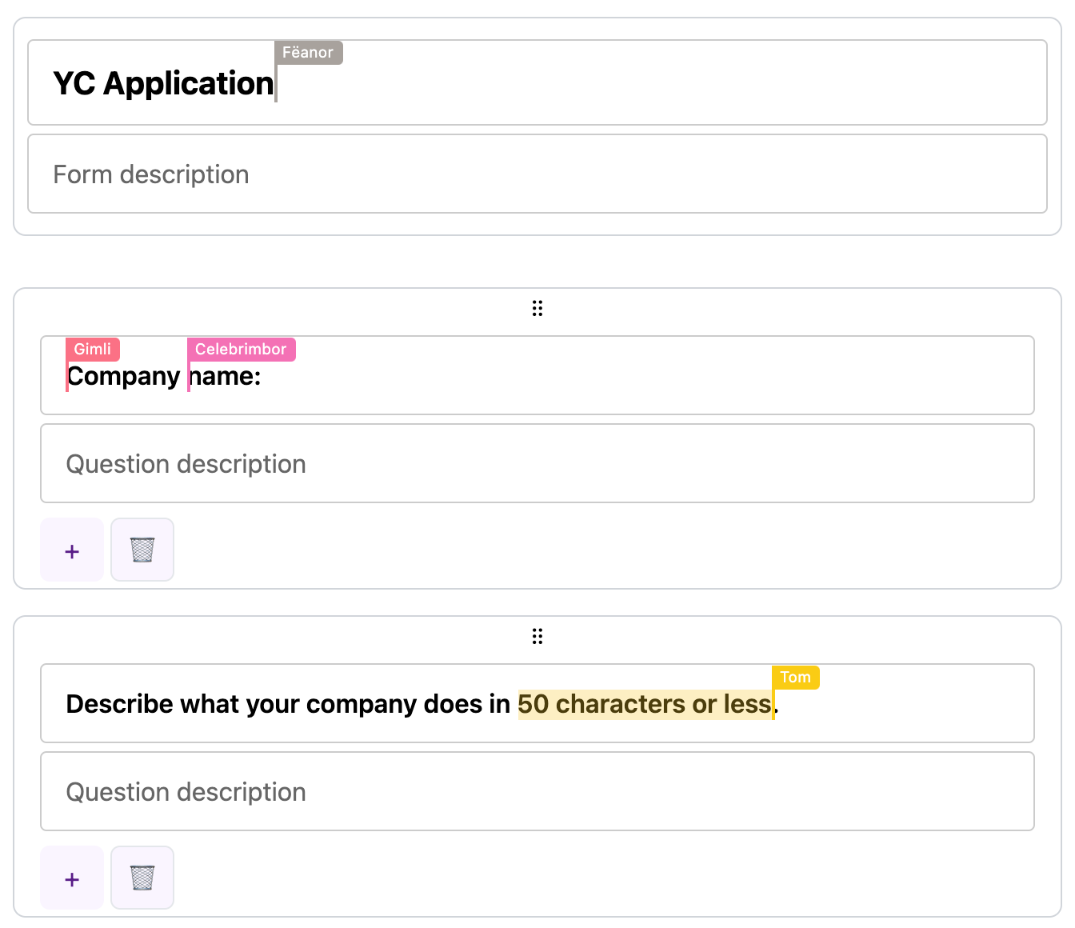
Task: Click the Gimli cursor tag
Action: click(93, 350)
